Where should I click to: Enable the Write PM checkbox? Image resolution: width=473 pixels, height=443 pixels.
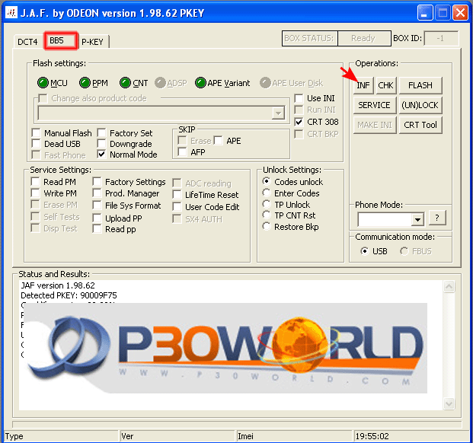[35, 193]
